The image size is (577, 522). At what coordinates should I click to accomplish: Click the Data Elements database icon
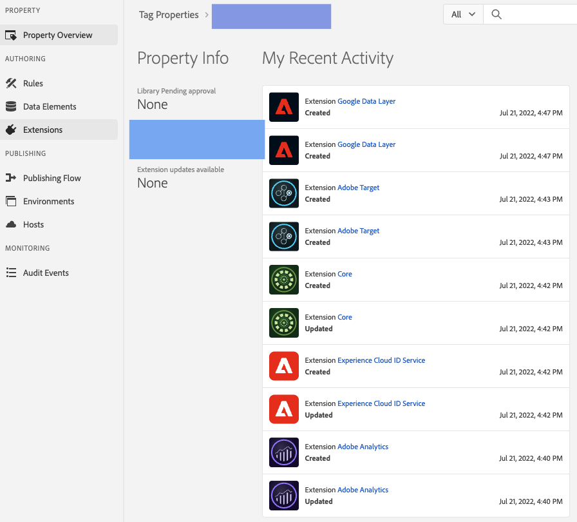coord(11,106)
